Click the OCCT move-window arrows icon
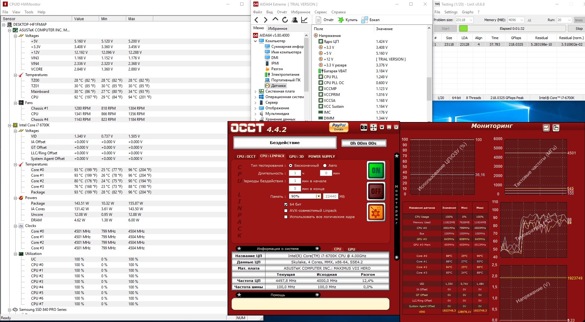This screenshot has height=322, width=585. 373,127
